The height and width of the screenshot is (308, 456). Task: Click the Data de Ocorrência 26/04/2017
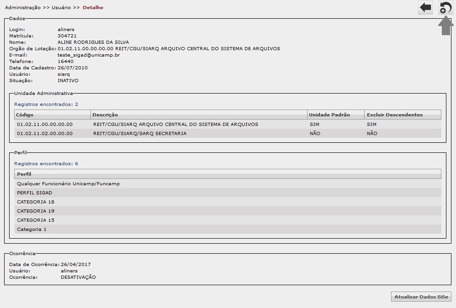[x=76, y=264]
